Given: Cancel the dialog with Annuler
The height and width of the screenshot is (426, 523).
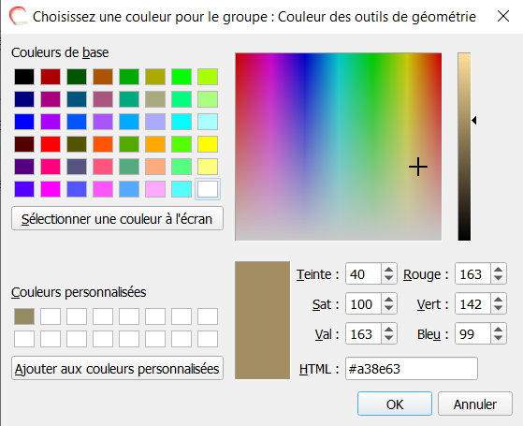Looking at the screenshot, I should [x=475, y=404].
